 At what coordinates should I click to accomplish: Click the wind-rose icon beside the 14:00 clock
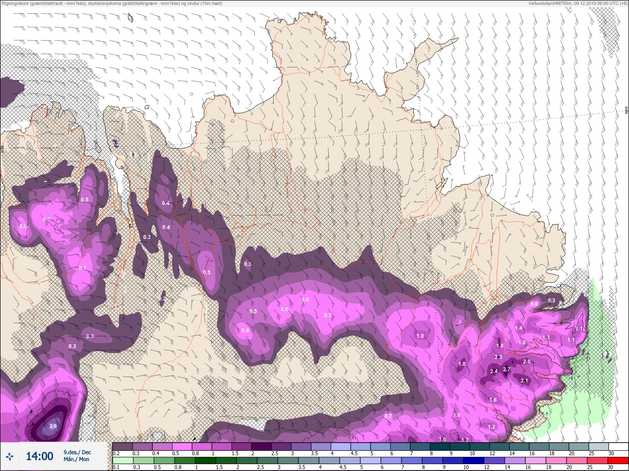point(9,456)
